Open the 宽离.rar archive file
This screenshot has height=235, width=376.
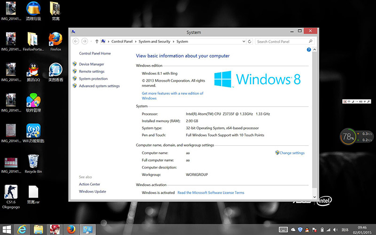33,194
